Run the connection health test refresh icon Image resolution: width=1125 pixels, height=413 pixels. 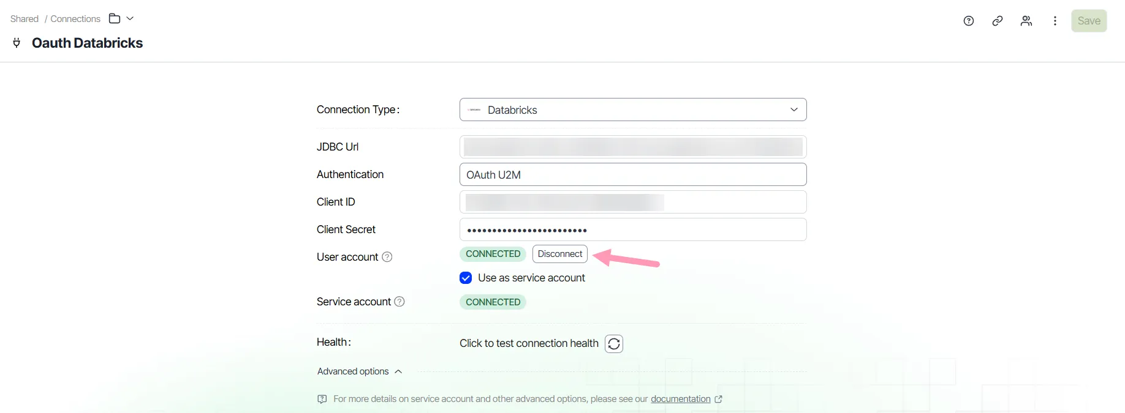(614, 344)
